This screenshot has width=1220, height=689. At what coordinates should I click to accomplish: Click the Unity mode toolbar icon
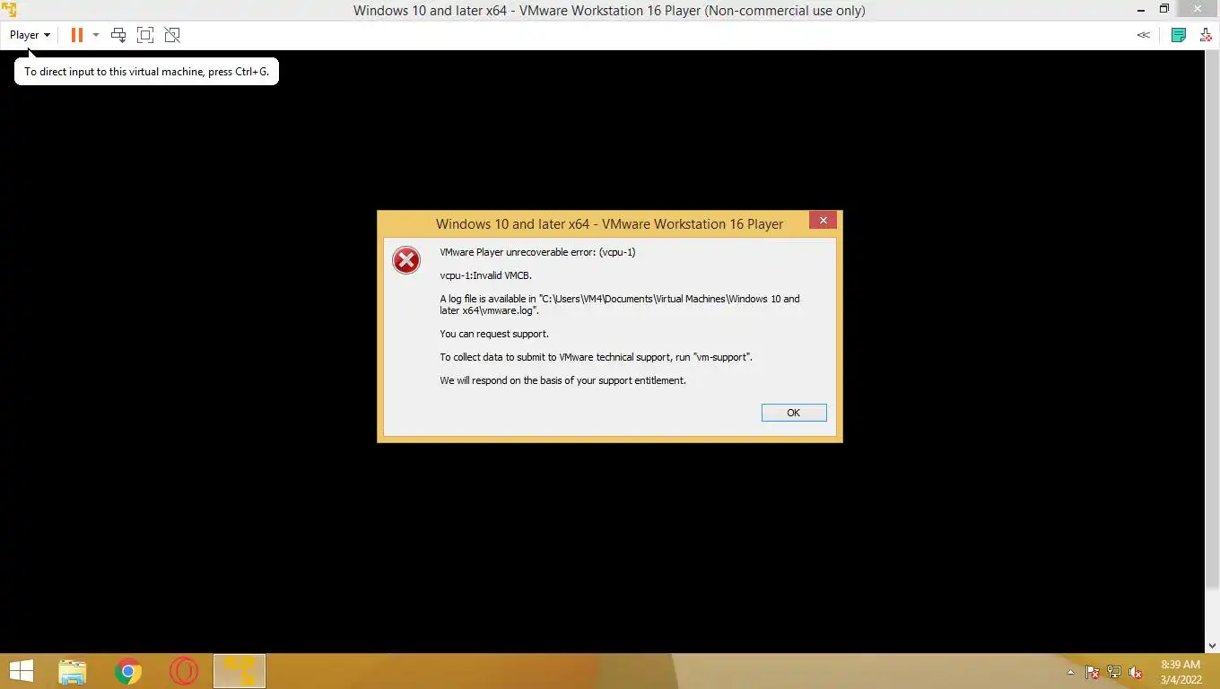click(x=172, y=35)
